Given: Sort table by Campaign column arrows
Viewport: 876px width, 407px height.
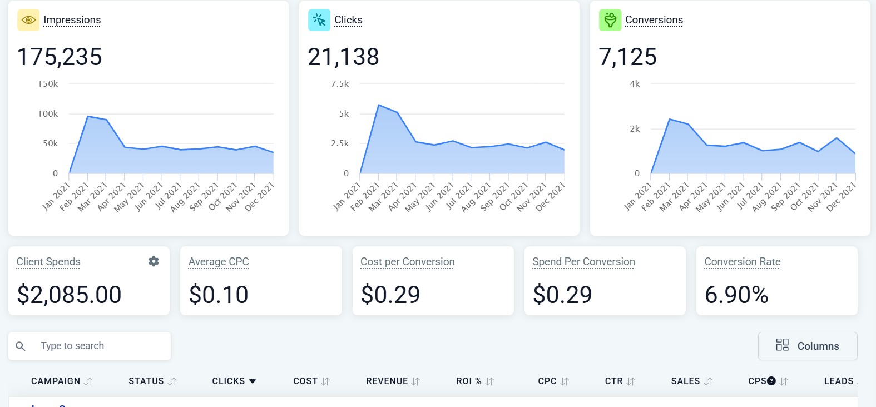Looking at the screenshot, I should point(88,381).
